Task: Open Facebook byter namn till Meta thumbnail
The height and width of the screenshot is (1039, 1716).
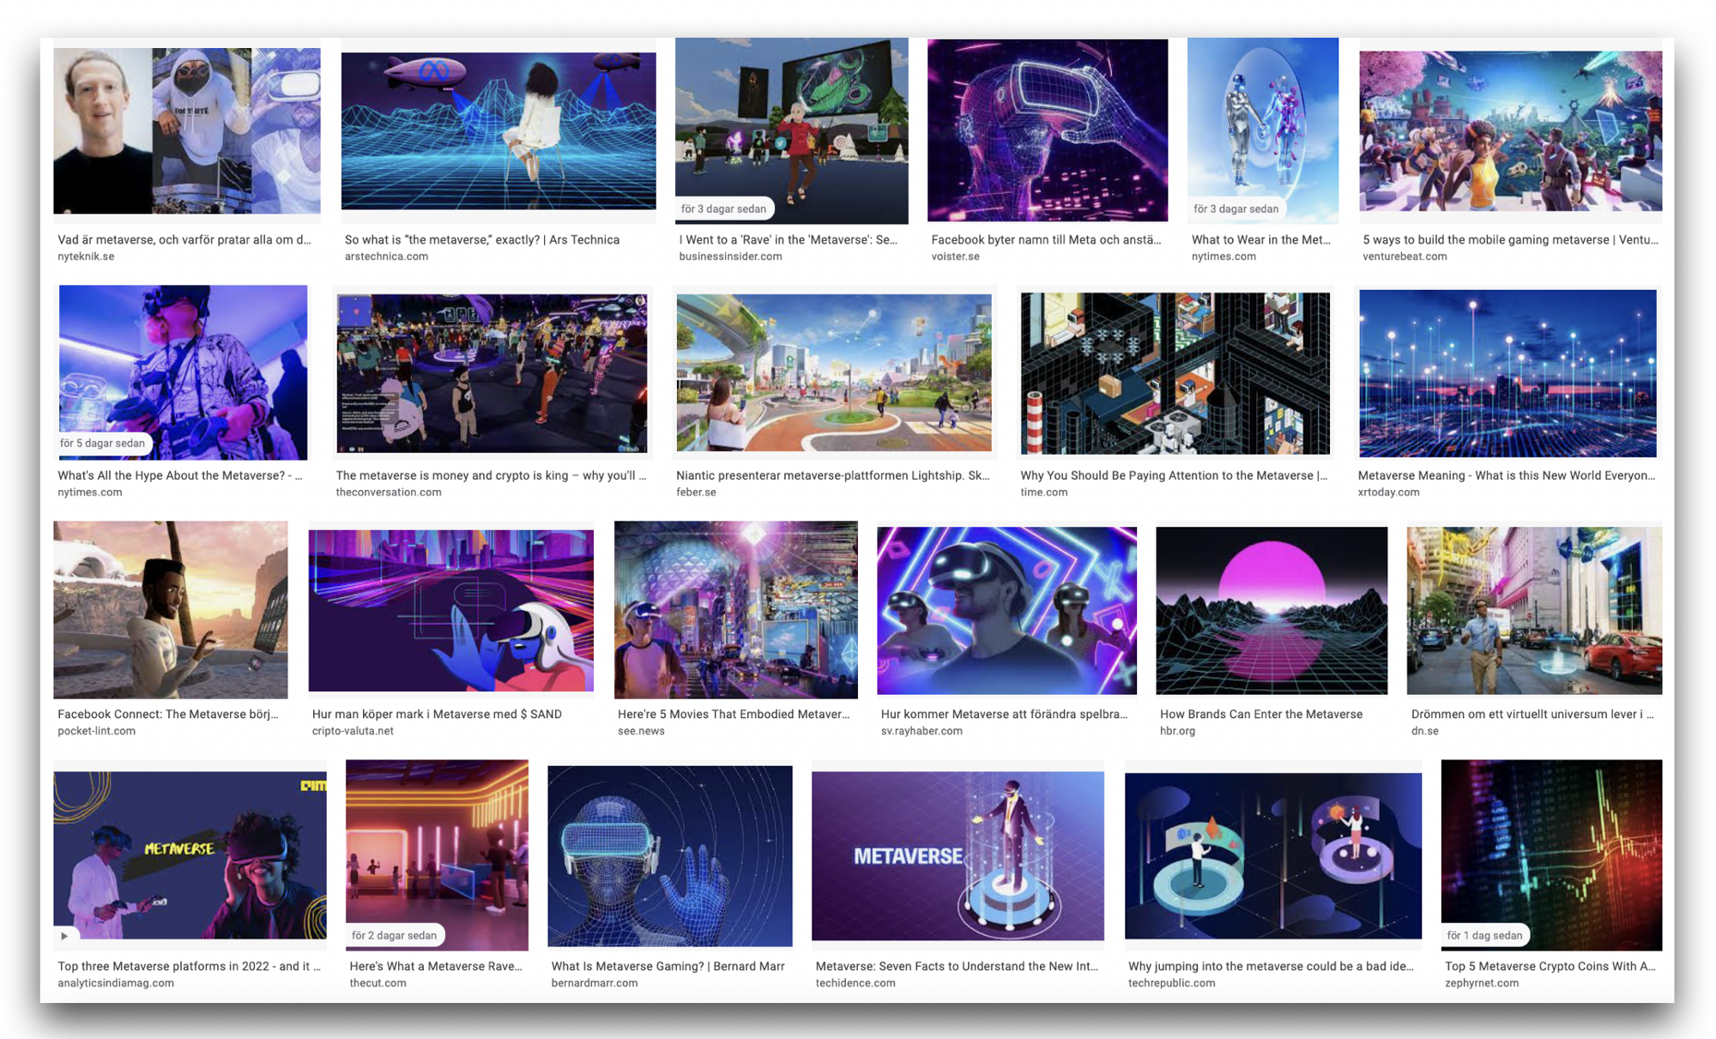Action: click(x=1047, y=130)
